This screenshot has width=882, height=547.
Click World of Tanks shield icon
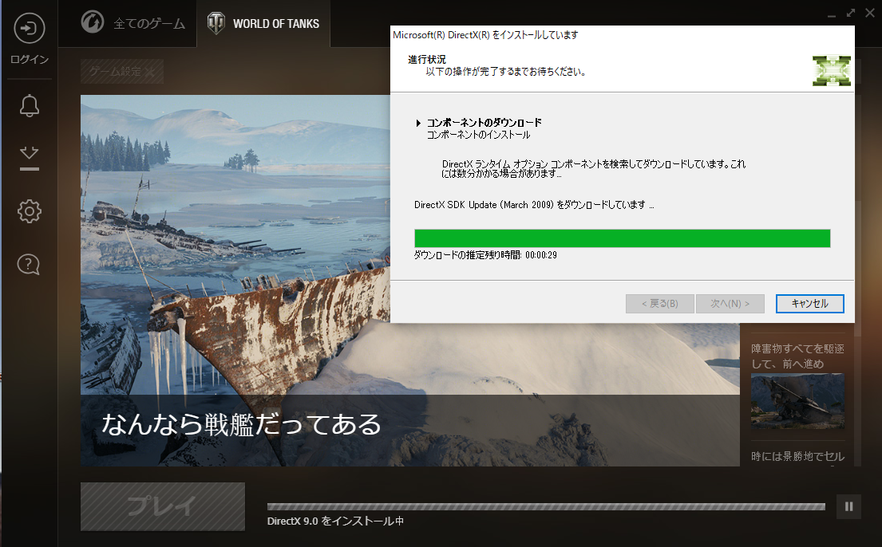point(216,23)
